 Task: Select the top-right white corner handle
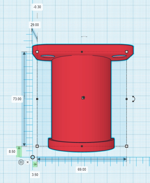(127, 52)
